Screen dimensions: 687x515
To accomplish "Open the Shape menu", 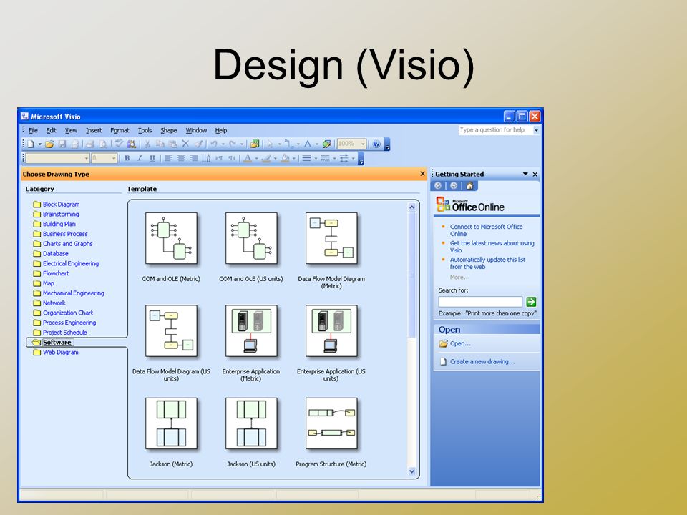I will point(169,130).
